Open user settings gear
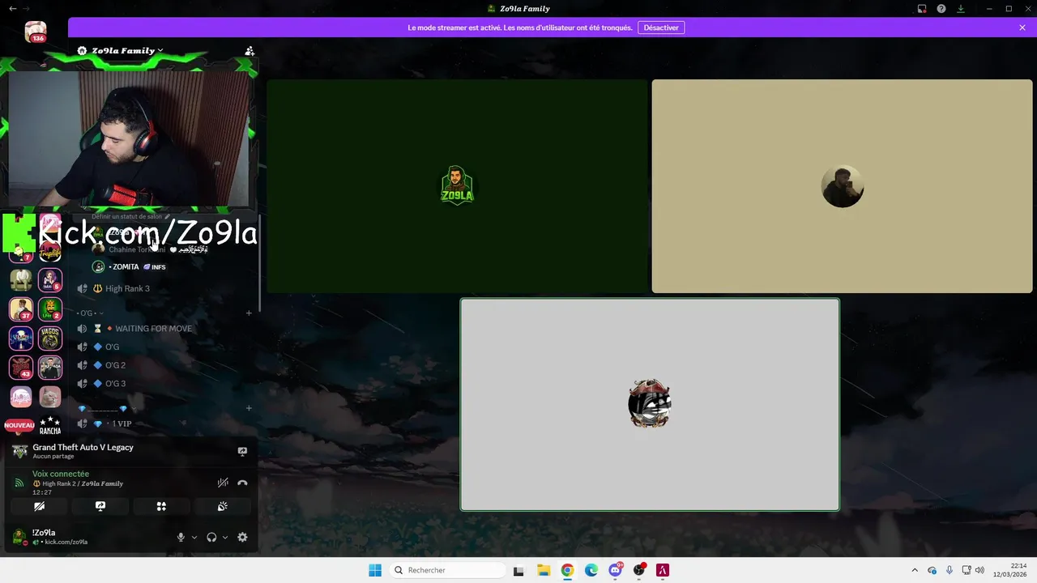1037x583 pixels. click(x=242, y=537)
